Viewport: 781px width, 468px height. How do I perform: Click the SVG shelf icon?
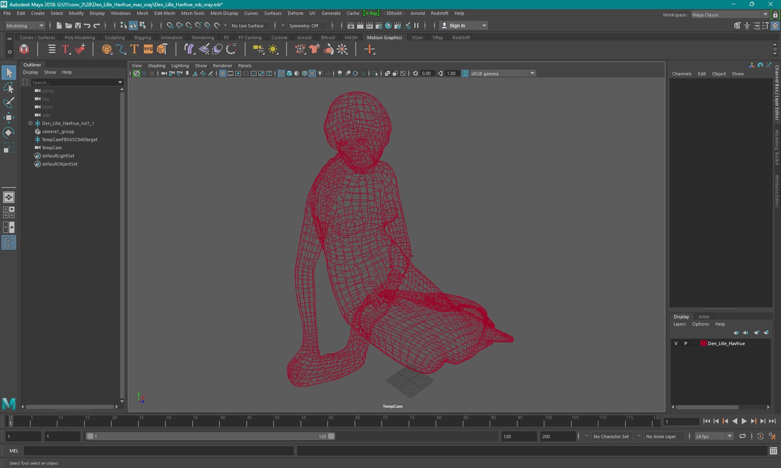click(x=148, y=49)
